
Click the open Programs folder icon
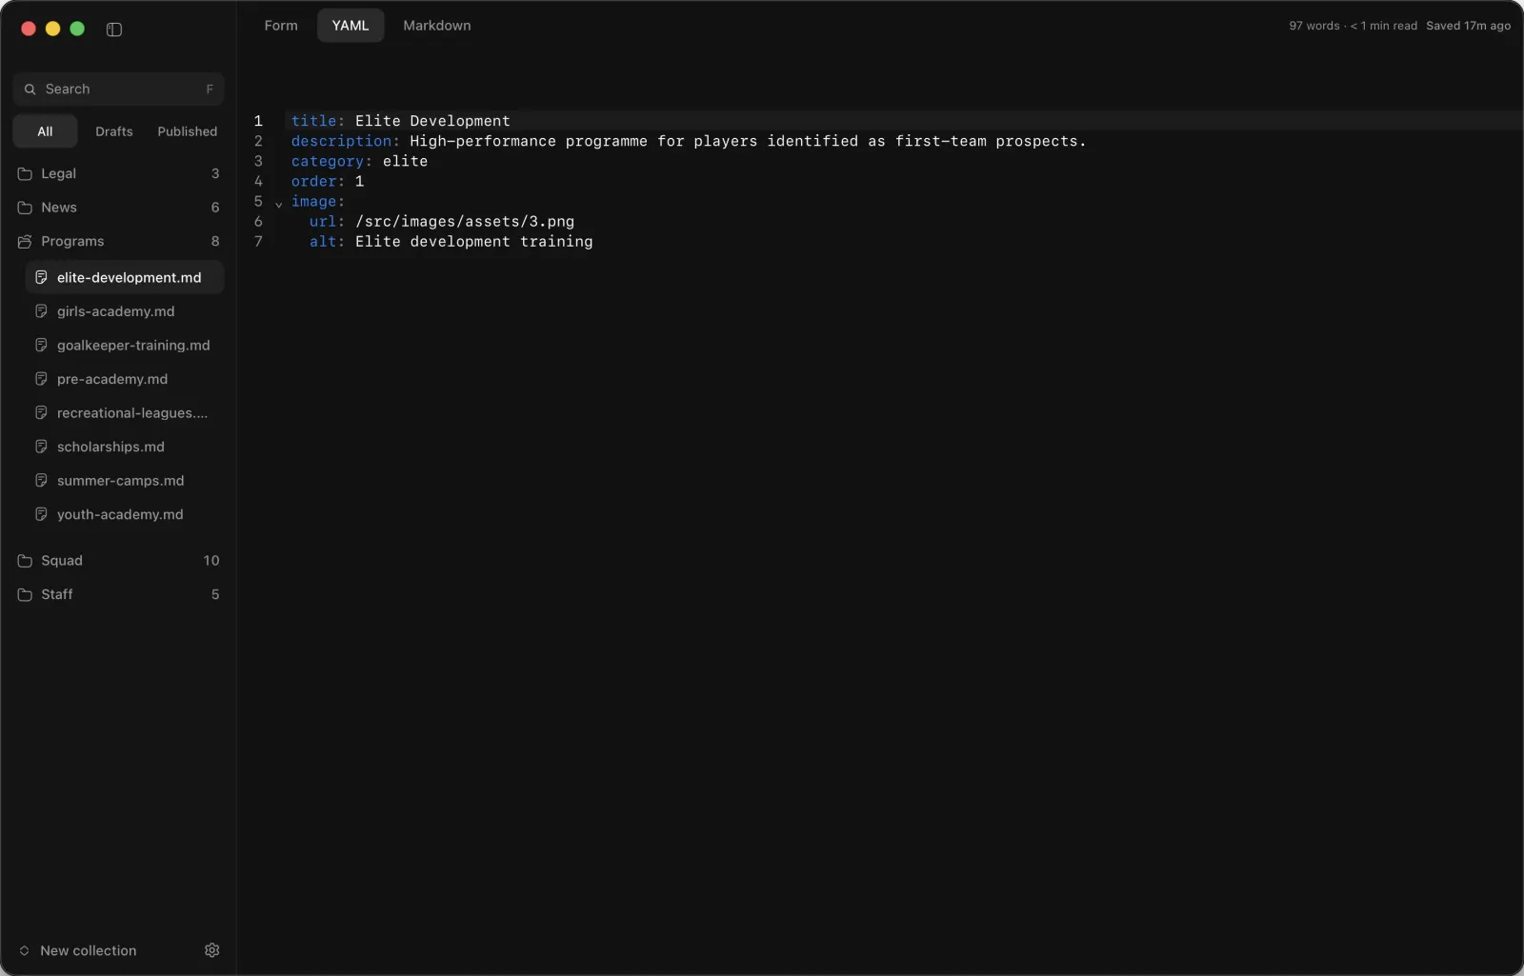click(x=25, y=241)
